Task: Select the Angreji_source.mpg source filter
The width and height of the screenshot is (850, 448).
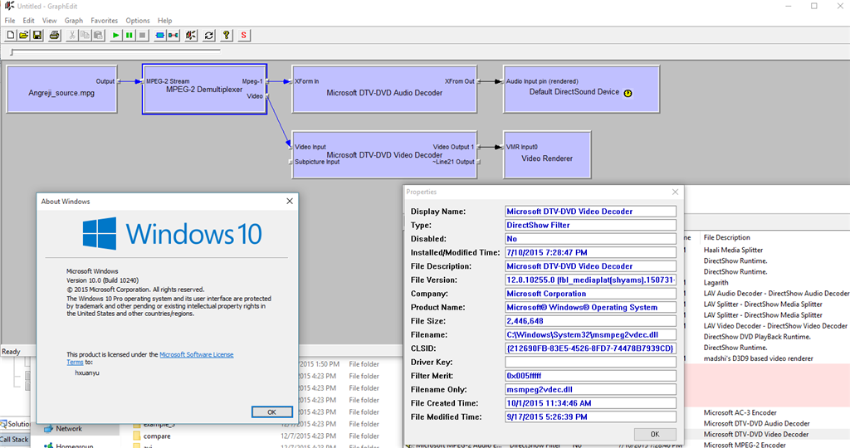Action: (61, 90)
